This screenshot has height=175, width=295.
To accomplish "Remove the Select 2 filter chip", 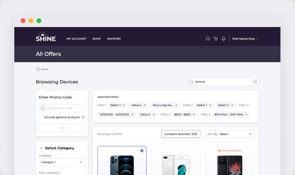I will (x=232, y=105).
